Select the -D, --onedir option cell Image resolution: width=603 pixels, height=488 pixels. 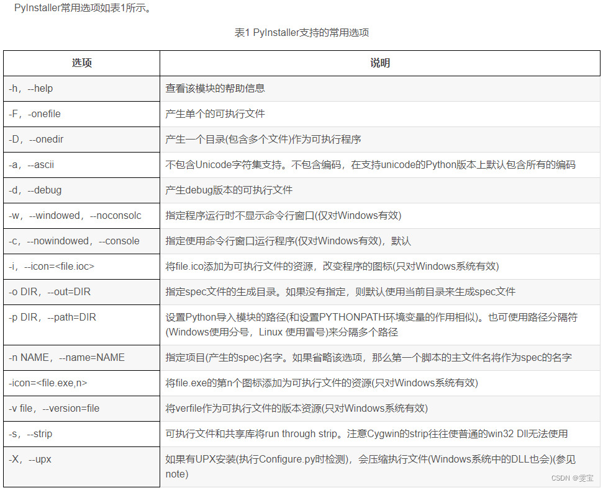[81, 140]
